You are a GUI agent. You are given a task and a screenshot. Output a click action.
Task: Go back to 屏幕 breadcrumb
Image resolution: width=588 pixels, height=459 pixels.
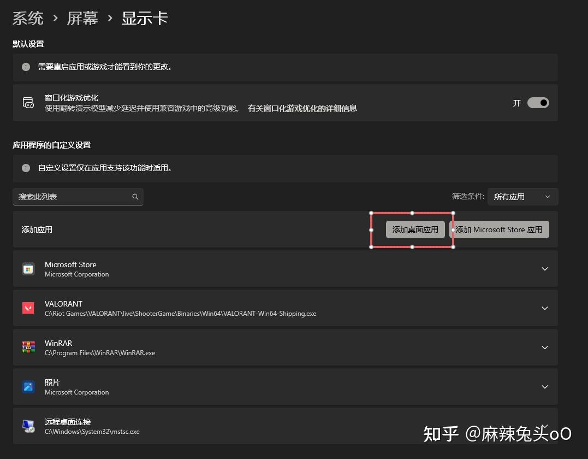pos(82,19)
